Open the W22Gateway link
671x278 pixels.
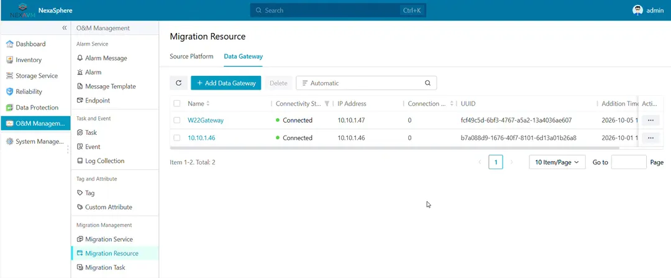tap(206, 121)
